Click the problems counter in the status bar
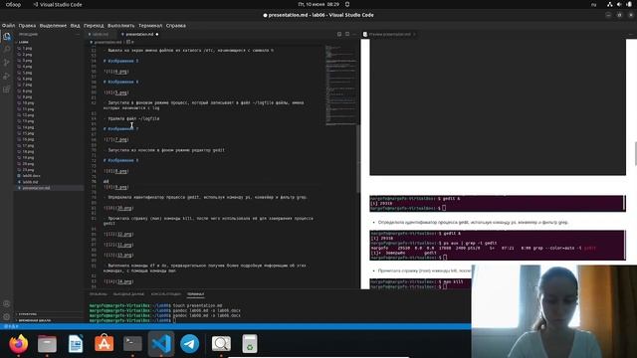Image resolution: width=637 pixels, height=358 pixels. point(12,326)
